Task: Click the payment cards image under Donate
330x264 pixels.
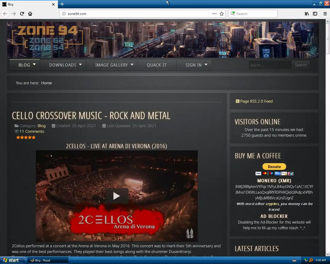Action: 274,174
